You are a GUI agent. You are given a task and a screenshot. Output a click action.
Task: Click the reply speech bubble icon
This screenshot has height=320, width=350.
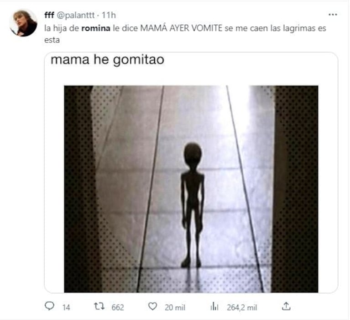point(49,306)
